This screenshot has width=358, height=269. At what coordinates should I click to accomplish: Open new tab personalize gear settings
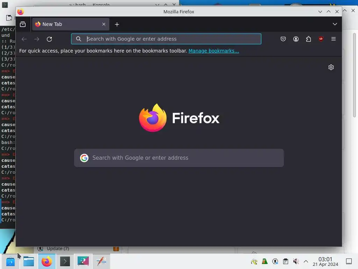coord(331,67)
